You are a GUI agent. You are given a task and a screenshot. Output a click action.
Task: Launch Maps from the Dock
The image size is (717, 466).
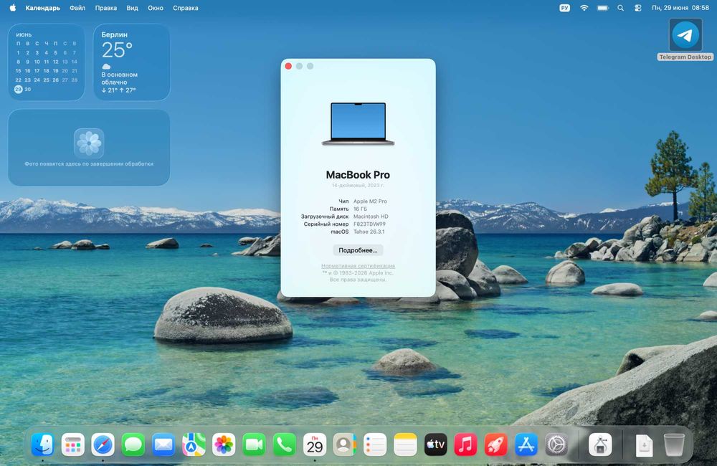(194, 444)
